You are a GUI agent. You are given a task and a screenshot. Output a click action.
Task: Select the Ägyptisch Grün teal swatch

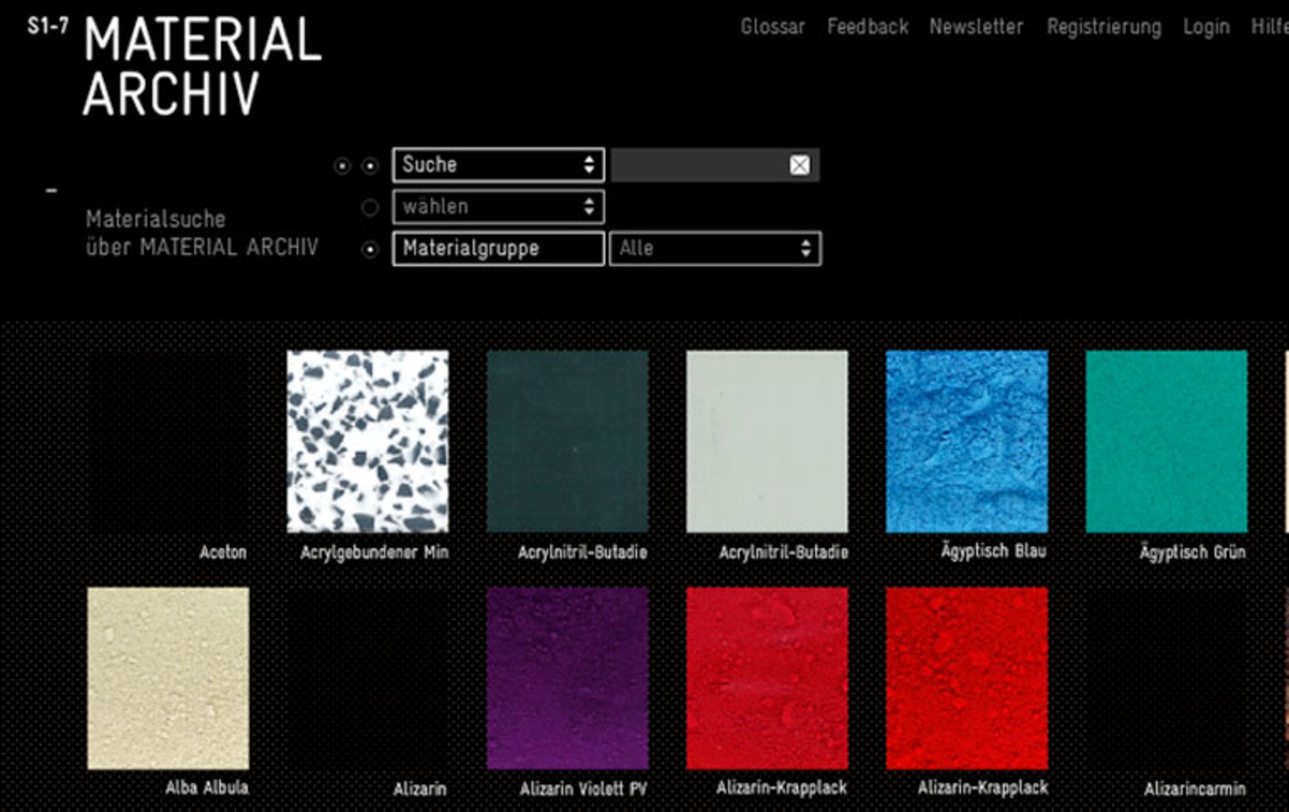point(1166,441)
